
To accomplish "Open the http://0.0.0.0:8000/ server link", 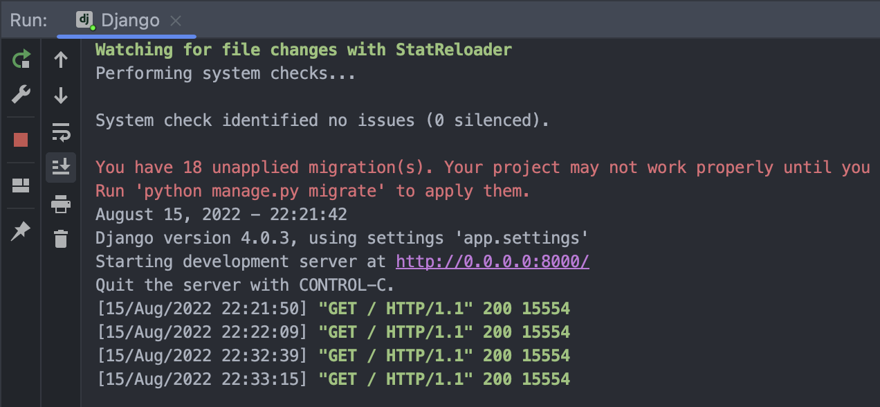I will click(492, 261).
